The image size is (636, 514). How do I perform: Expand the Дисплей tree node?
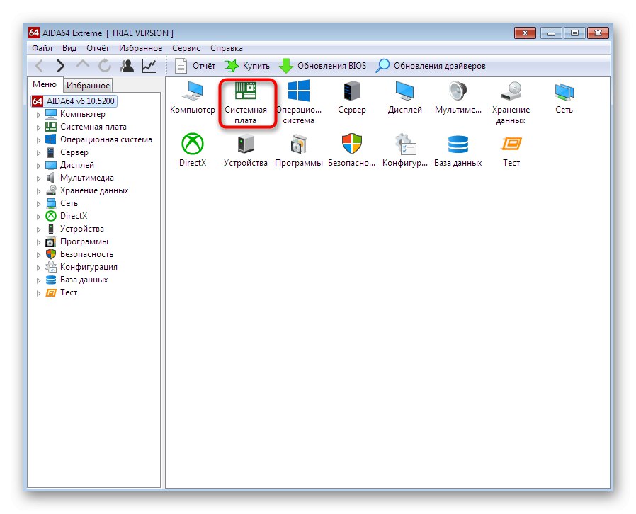click(38, 166)
